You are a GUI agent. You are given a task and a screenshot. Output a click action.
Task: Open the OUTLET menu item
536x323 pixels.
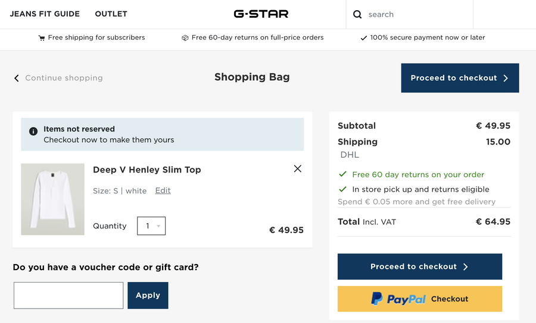(x=111, y=14)
